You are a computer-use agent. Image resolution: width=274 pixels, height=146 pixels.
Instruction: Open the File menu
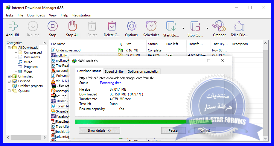click(x=20, y=15)
